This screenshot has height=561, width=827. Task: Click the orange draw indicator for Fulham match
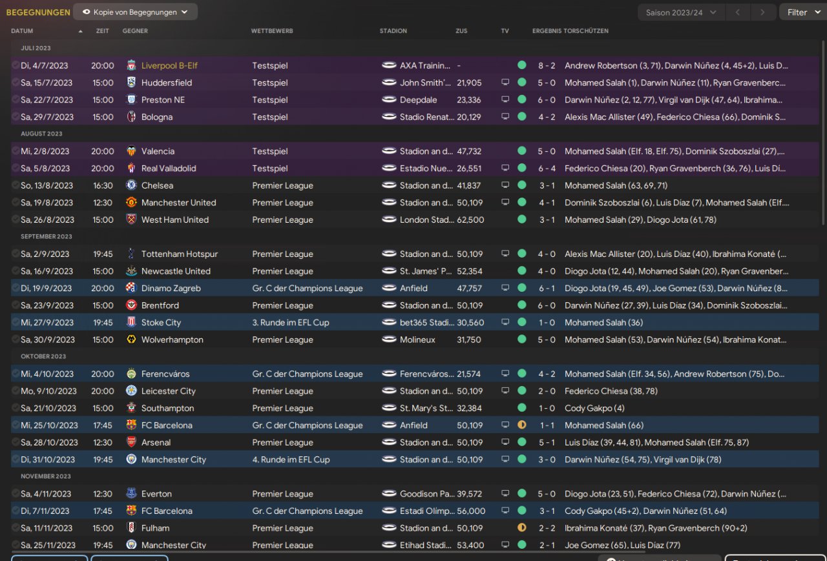click(521, 528)
